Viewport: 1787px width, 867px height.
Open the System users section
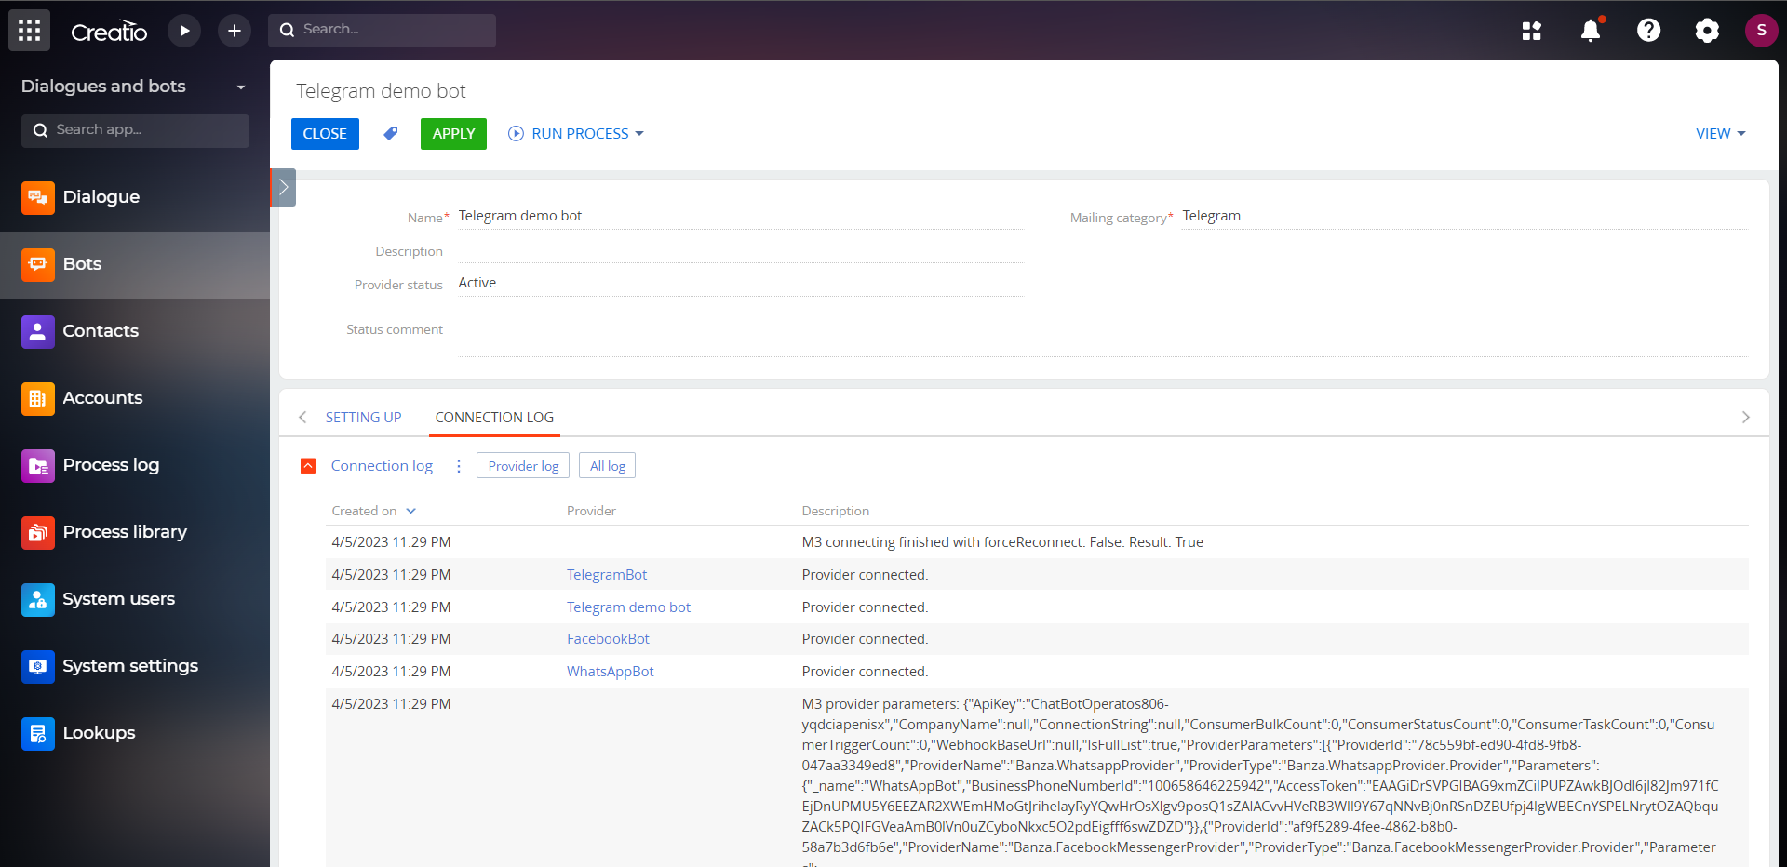[118, 599]
